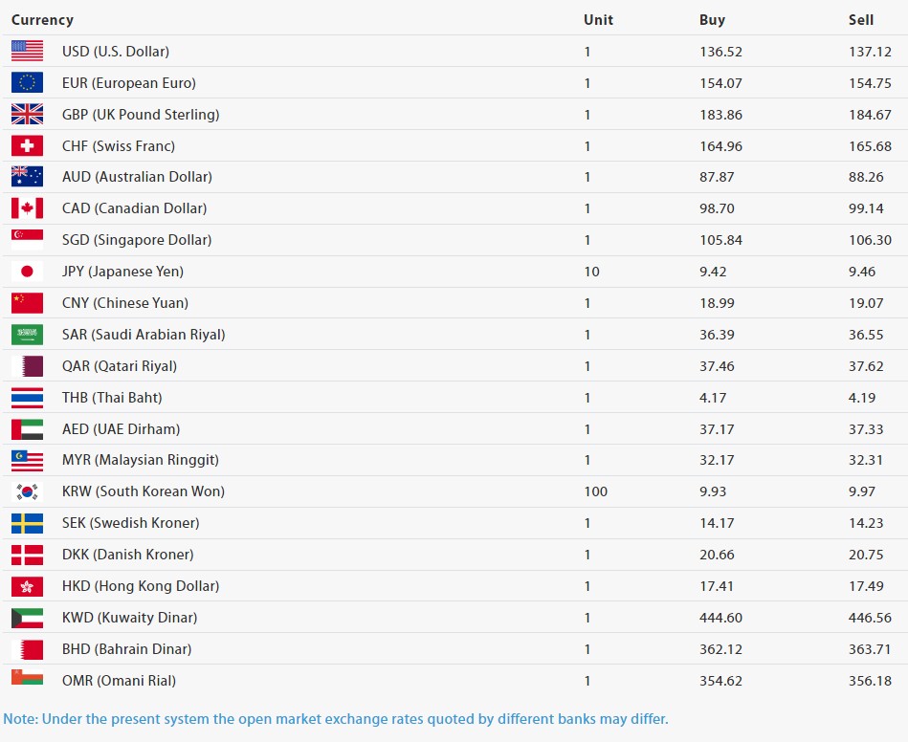Click the open market exchange rates note
The width and height of the screenshot is (908, 742).
335,719
